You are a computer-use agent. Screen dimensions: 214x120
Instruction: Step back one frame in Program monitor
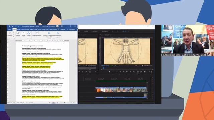[x=123, y=72]
